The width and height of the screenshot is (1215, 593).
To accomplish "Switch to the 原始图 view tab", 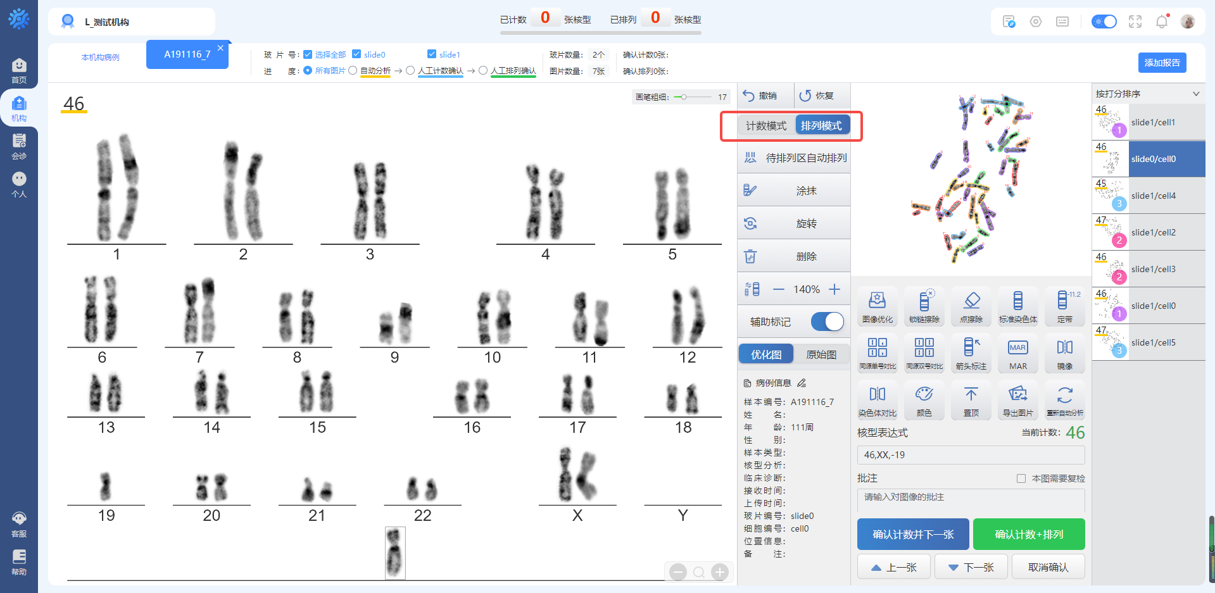I will pyautogui.click(x=821, y=354).
